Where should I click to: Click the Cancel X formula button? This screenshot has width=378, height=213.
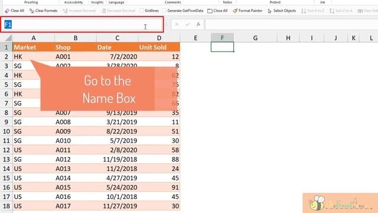coord(177,24)
